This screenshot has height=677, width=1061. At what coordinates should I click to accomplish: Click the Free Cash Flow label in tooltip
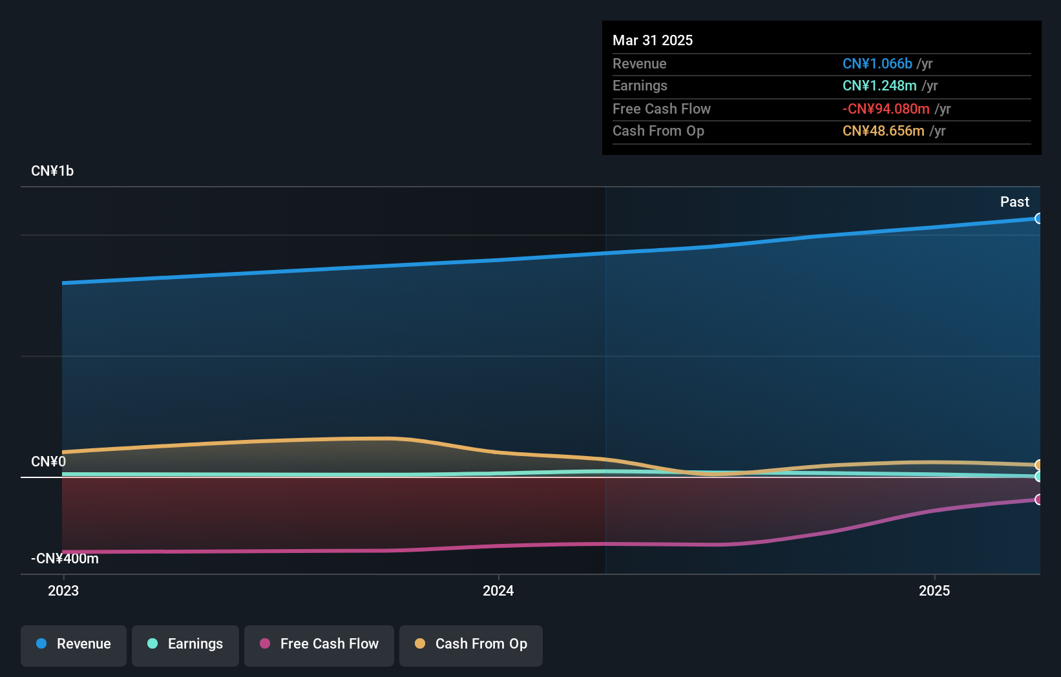pyautogui.click(x=662, y=109)
